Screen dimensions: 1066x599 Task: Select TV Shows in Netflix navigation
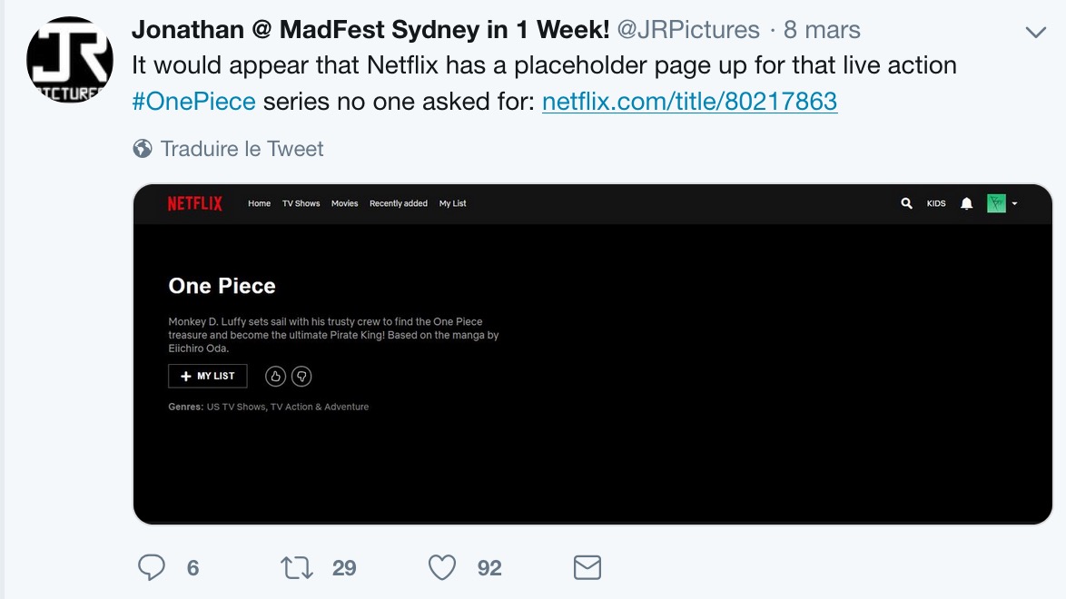coord(301,204)
